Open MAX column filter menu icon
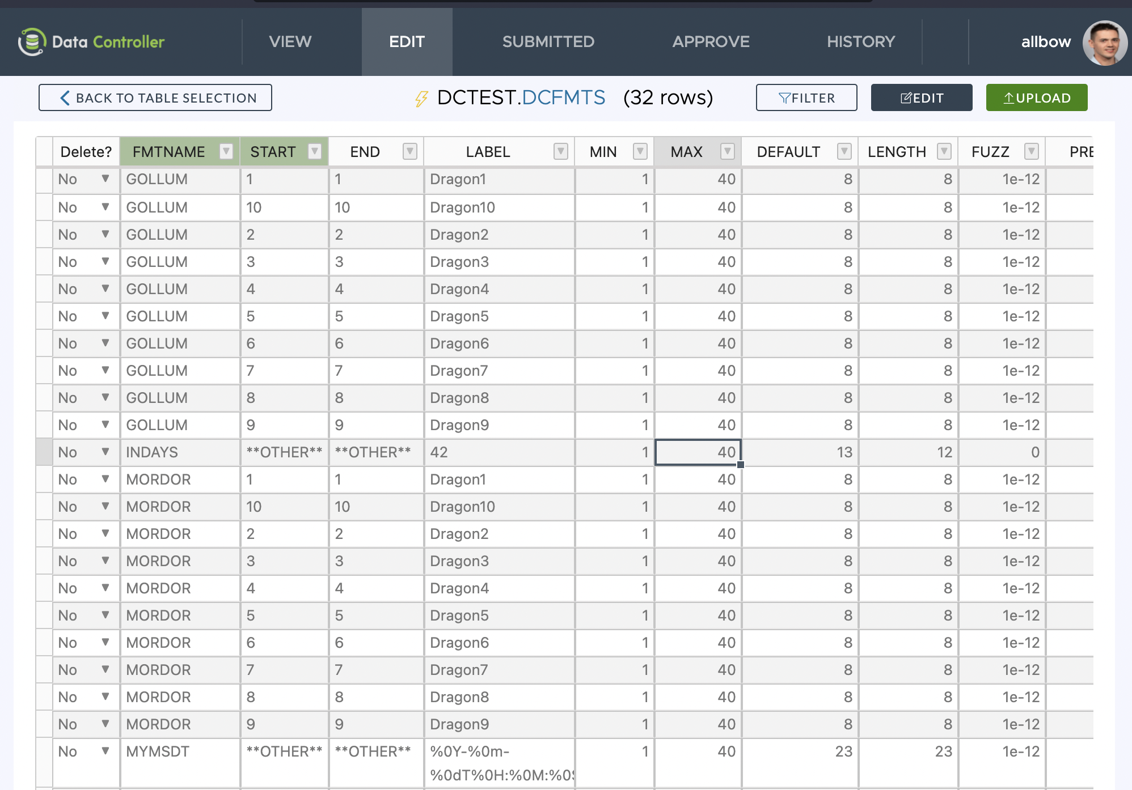 (727, 151)
